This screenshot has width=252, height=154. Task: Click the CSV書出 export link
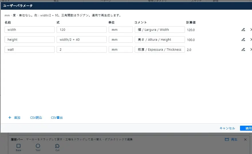[57, 118]
